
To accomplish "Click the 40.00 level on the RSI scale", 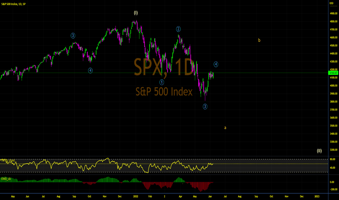I will pyautogui.click(x=332, y=168).
